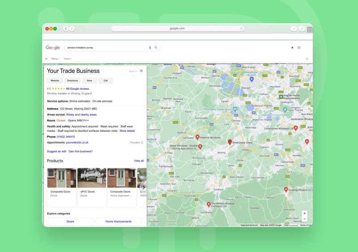Select The Milford Window Company pin
Viewport: 358px width, 252px height.
point(209,204)
